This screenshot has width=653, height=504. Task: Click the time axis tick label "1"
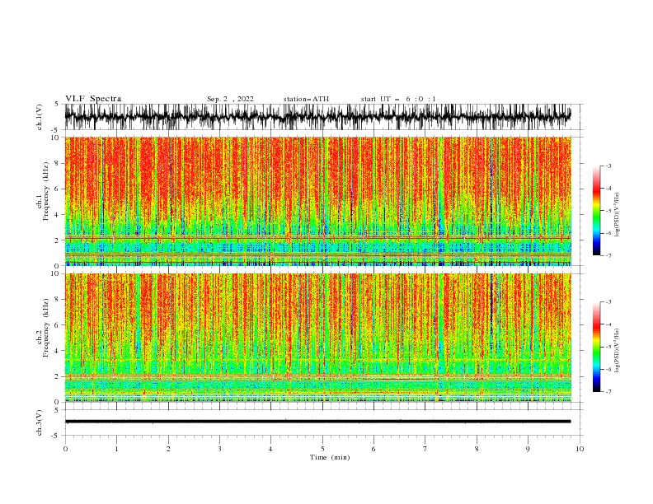click(117, 449)
